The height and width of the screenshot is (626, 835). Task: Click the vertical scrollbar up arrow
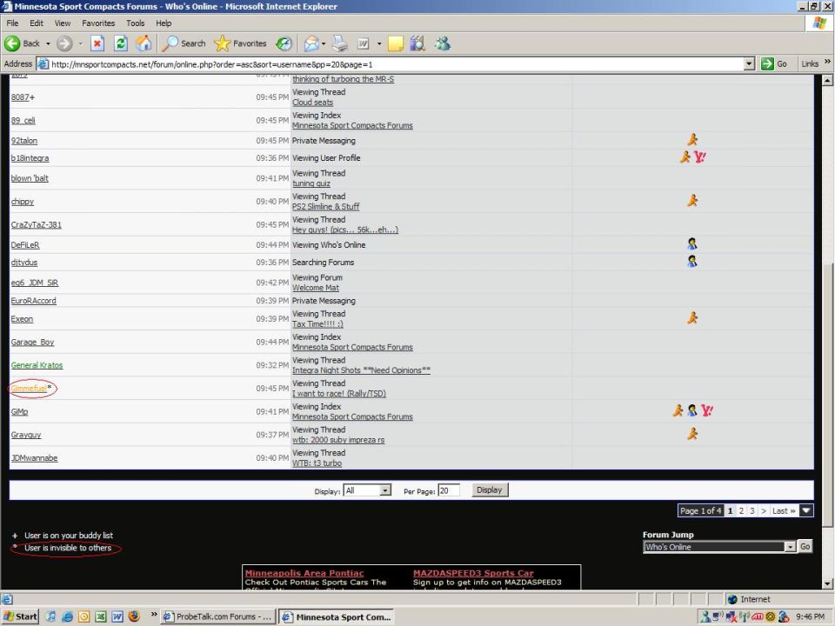[x=827, y=80]
